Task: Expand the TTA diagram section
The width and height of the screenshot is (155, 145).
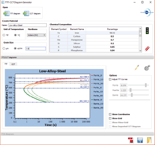Action: pos(77,134)
